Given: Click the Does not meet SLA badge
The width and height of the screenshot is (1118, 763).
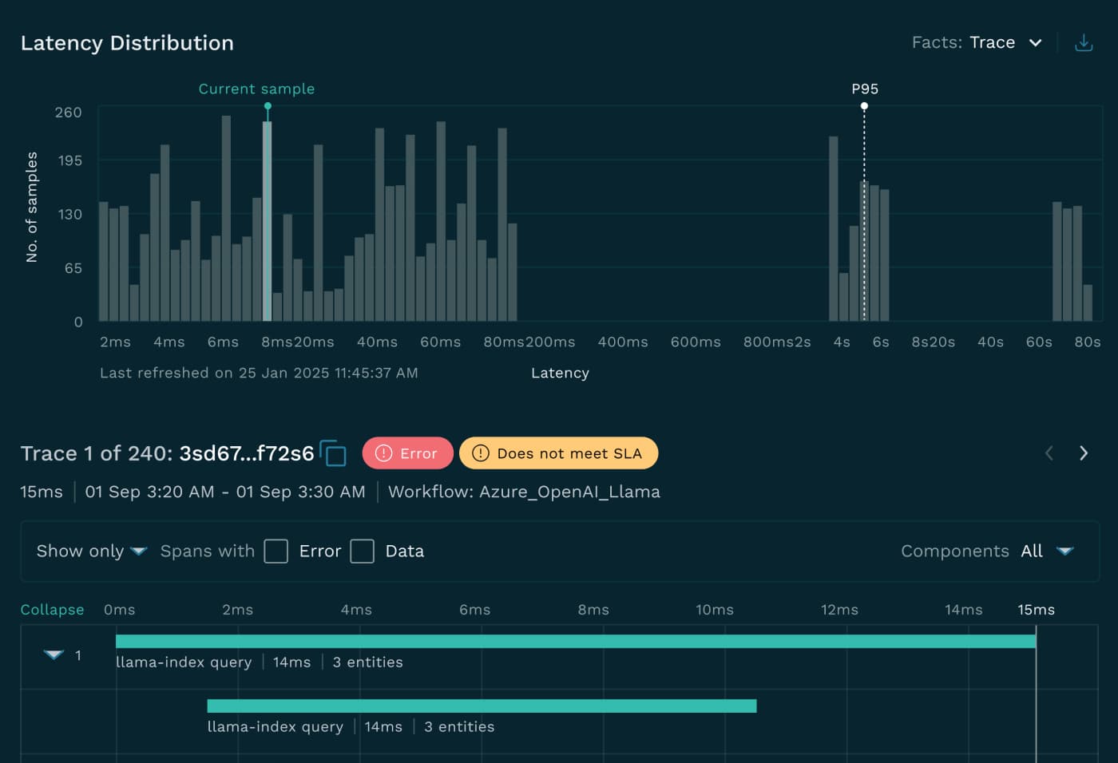Looking at the screenshot, I should (558, 453).
